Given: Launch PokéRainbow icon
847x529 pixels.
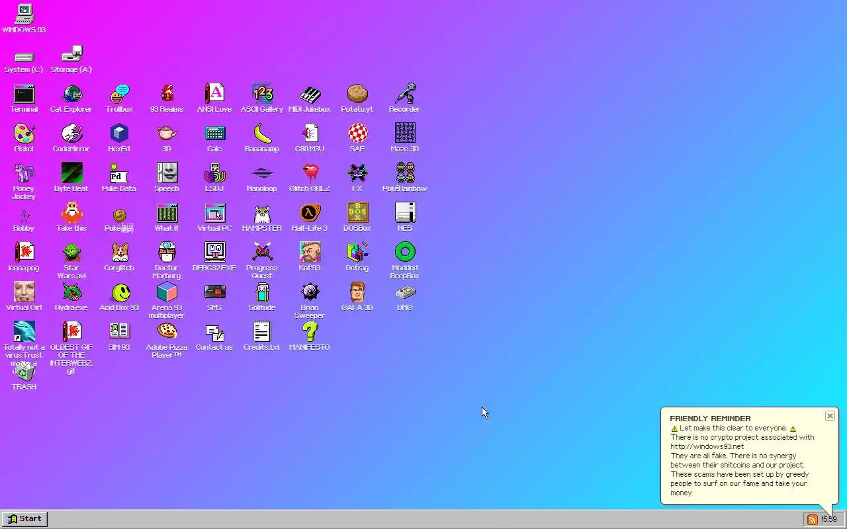Looking at the screenshot, I should 405,173.
